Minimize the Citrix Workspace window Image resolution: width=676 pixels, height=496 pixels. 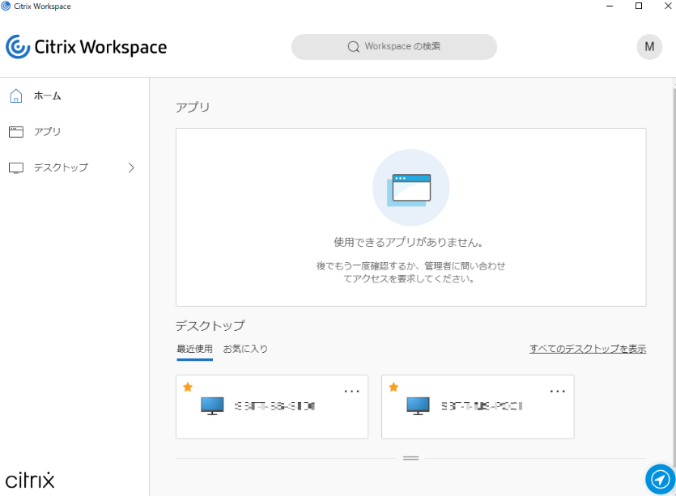point(610,6)
